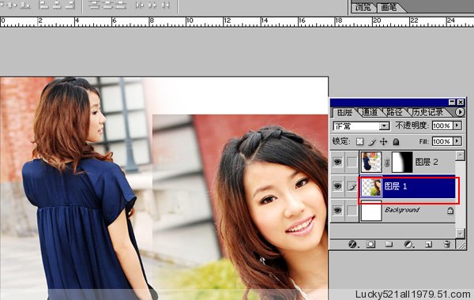This screenshot has width=474, height=300.
Task: Open the Fill slider arrow
Action: 457,141
